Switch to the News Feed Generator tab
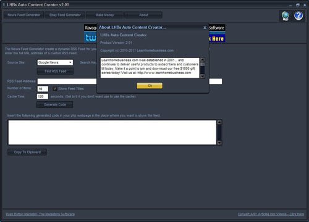The height and width of the screenshot is (222, 309). [x=23, y=15]
